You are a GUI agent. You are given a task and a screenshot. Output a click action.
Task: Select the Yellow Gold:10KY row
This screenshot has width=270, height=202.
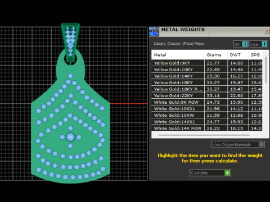point(207,70)
